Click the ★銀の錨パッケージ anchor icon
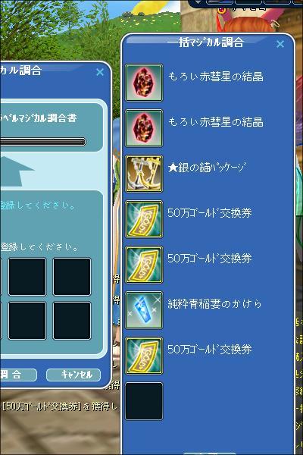The width and height of the screenshot is (303, 455). pos(144,174)
